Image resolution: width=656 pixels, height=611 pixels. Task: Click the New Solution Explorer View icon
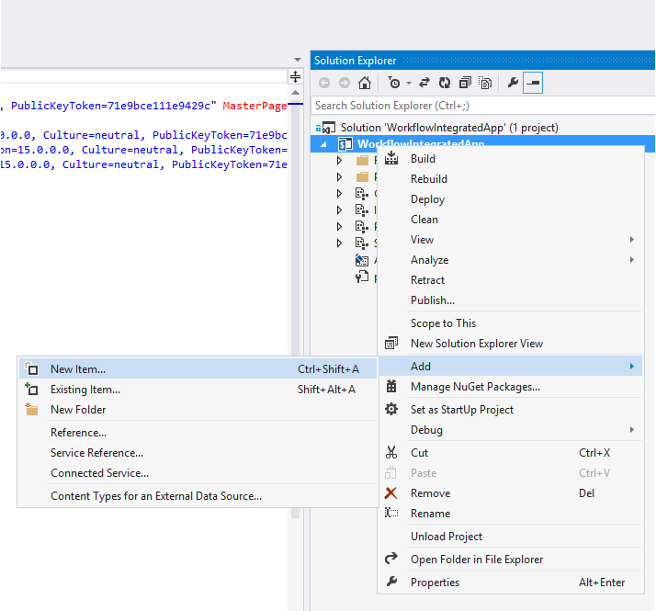[391, 344]
